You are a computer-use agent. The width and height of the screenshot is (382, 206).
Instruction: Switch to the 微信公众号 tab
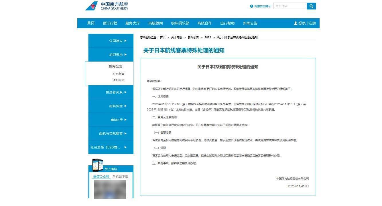[101, 177]
